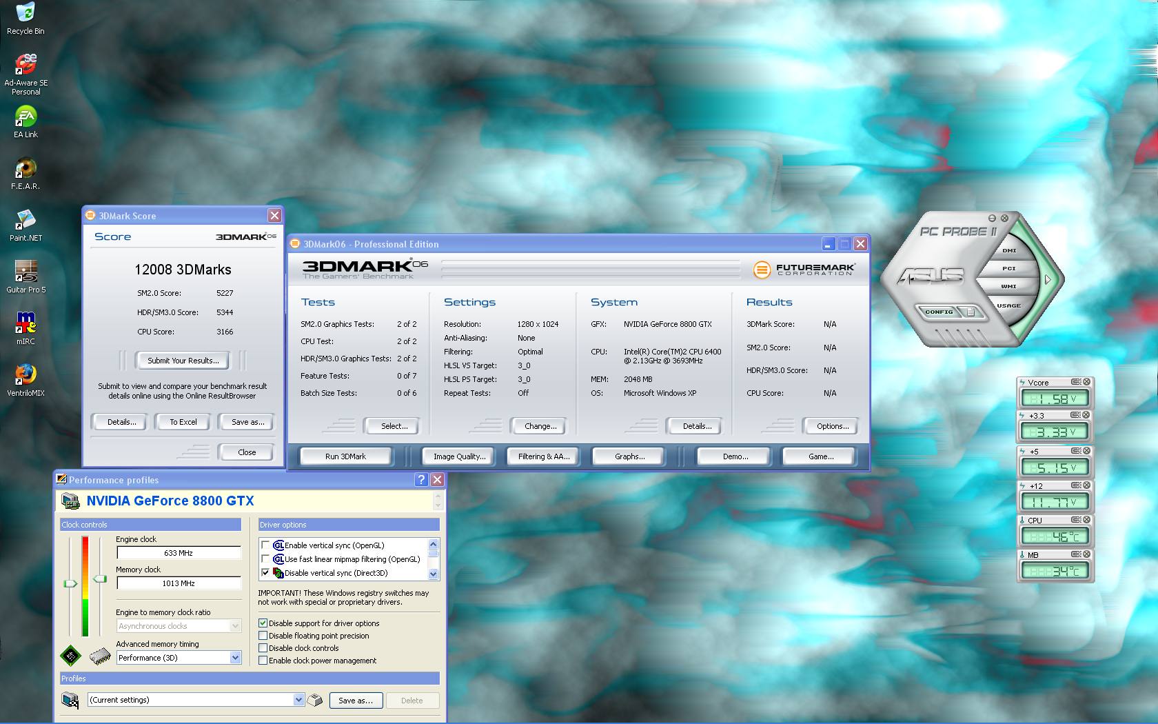The height and width of the screenshot is (724, 1158).
Task: Open PCI section in PC Probe II
Action: (x=1009, y=268)
